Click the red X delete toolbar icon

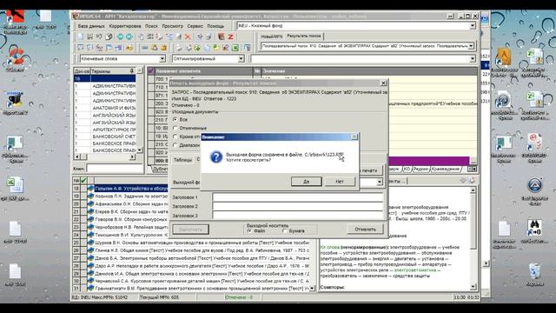coord(188,37)
